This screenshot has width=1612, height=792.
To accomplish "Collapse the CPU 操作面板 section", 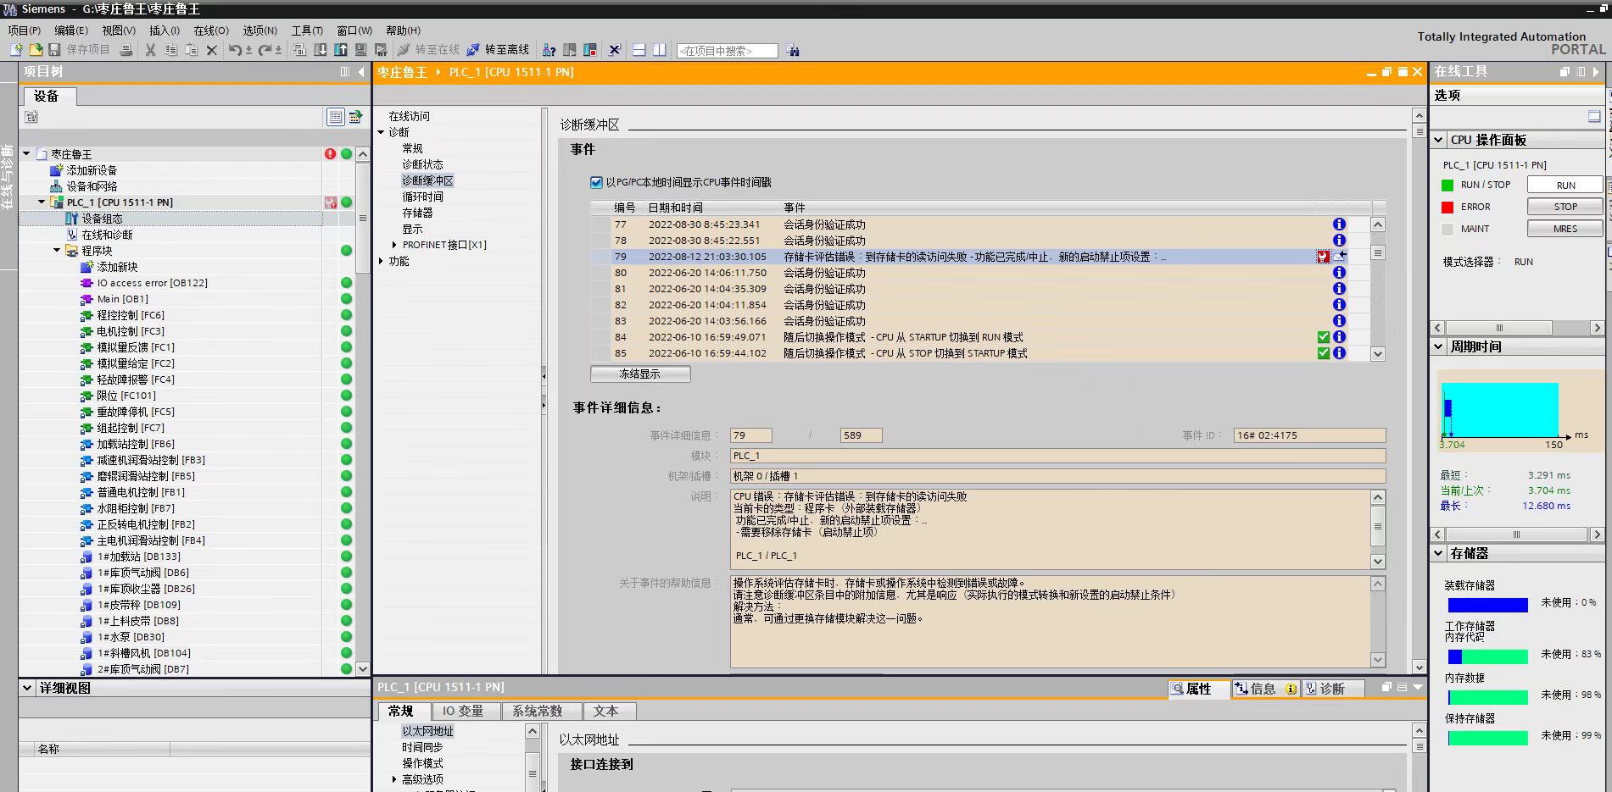I will coord(1438,140).
